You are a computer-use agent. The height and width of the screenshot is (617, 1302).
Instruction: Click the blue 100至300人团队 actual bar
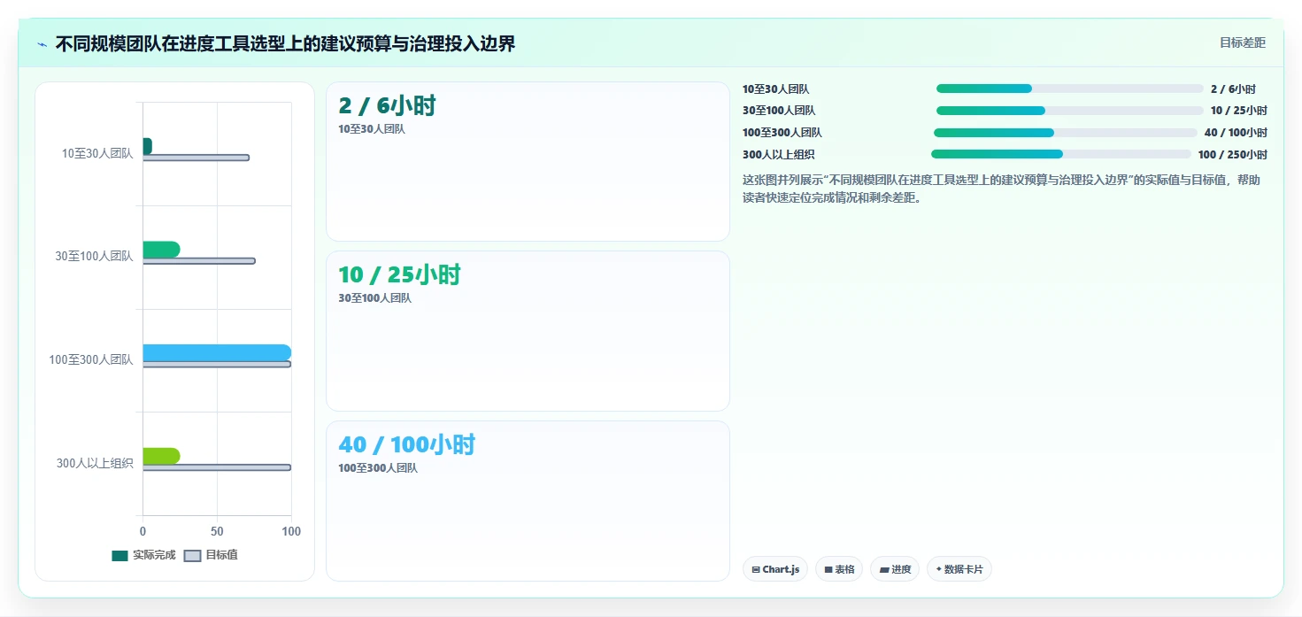pos(217,352)
